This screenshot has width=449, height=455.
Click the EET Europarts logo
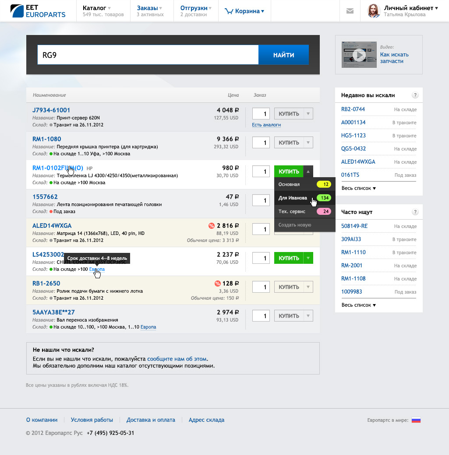38,11
